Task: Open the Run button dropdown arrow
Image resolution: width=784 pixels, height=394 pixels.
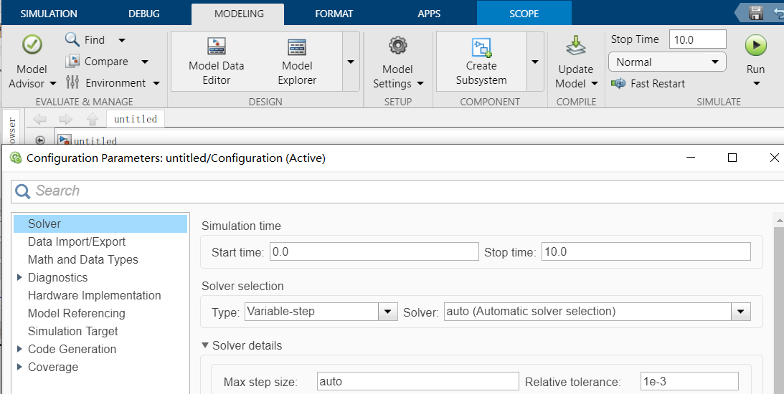Action: click(x=756, y=83)
